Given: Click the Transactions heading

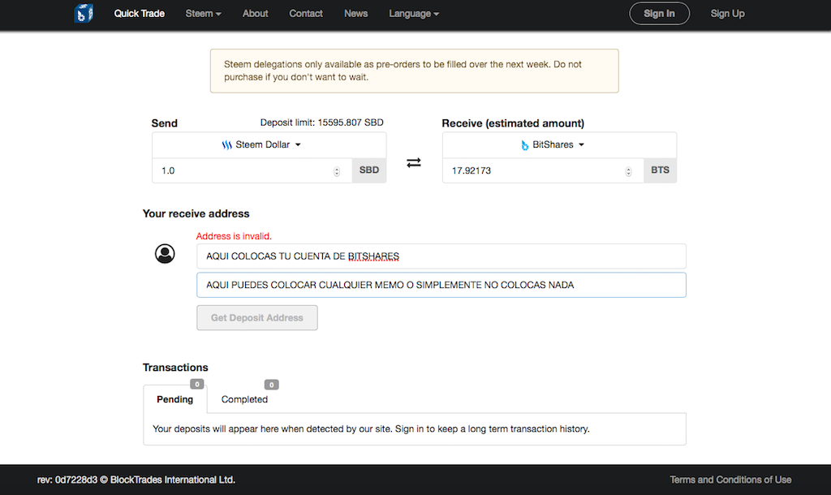Looking at the screenshot, I should point(175,368).
